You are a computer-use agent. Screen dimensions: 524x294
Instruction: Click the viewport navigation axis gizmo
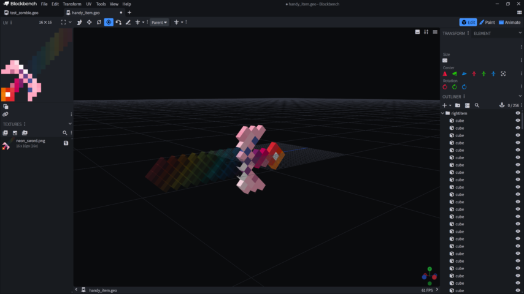tap(430, 276)
